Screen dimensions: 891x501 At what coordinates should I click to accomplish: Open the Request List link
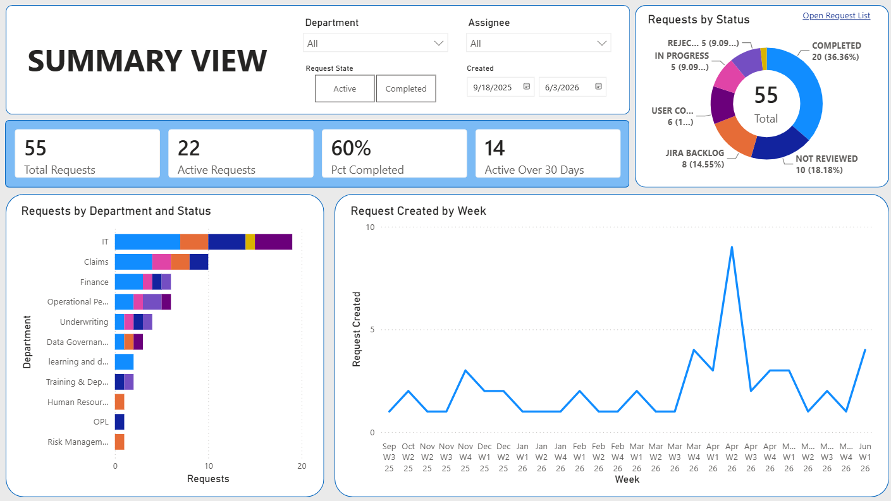coord(836,16)
